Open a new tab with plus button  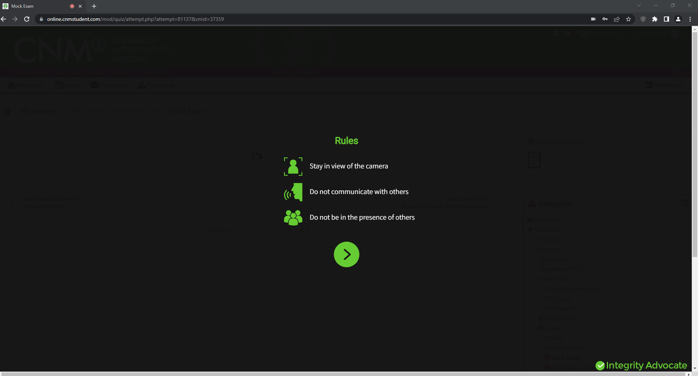[x=94, y=6]
